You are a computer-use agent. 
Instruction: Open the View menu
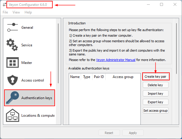point(16,12)
